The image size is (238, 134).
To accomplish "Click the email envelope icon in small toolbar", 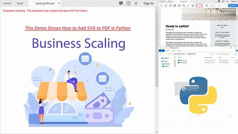I will [x=179, y=6].
